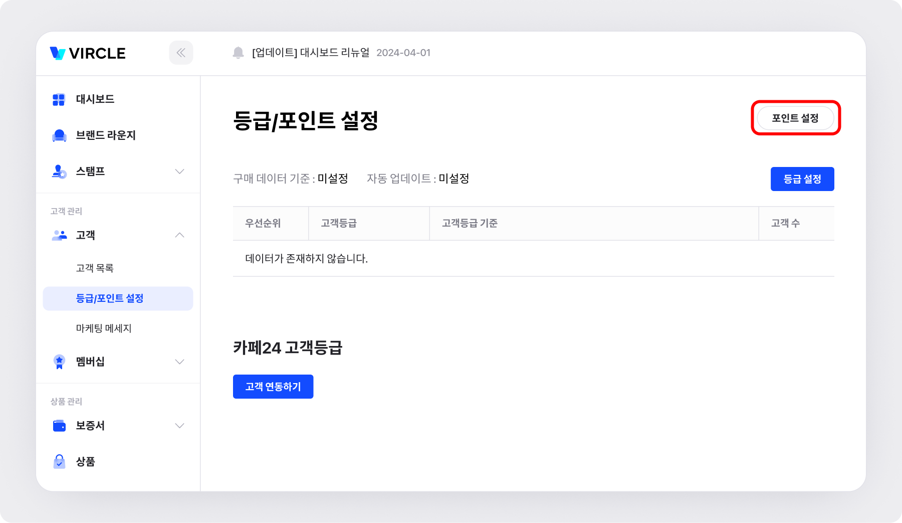Click the brand lounge sofa icon

pos(59,135)
